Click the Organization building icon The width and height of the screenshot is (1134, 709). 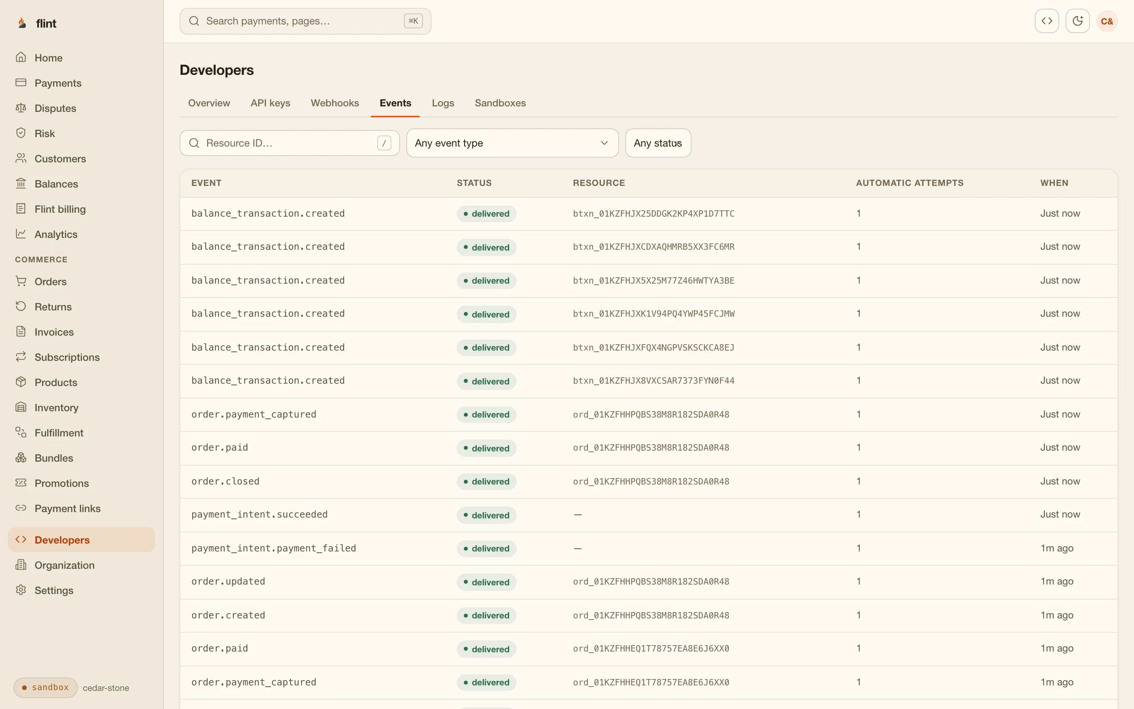click(20, 565)
